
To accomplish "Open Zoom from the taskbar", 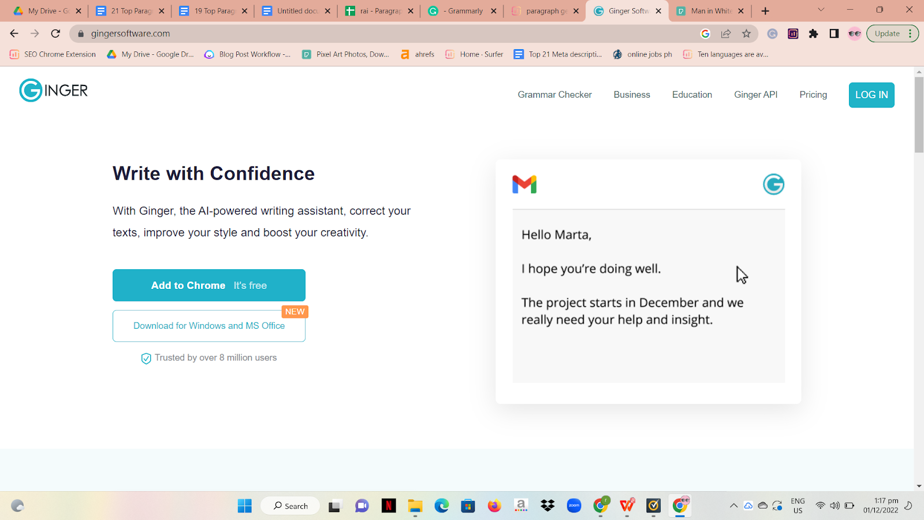I will click(x=574, y=506).
